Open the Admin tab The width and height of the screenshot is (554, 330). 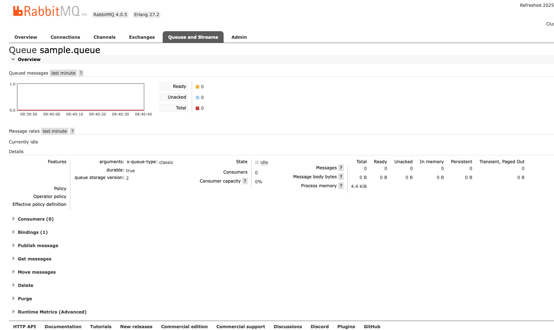tap(239, 37)
